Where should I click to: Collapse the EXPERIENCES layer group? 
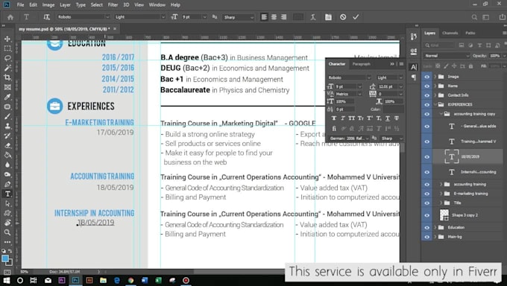pos(435,104)
